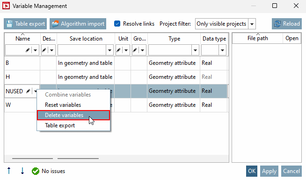This screenshot has height=180, width=306.
Task: Open the Unit filter dropdown arrow
Action: tap(126, 50)
